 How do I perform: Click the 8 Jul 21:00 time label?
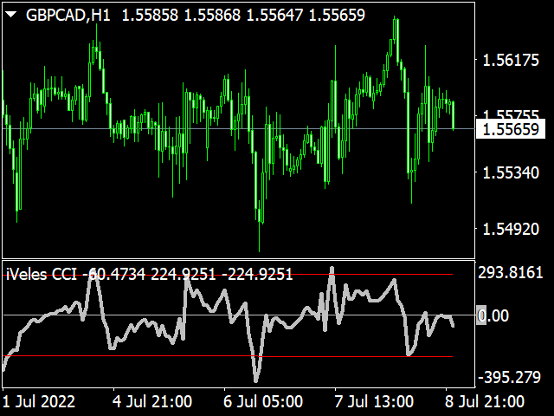point(485,402)
